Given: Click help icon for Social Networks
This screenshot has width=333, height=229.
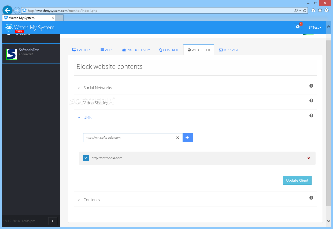Looking at the screenshot, I should point(311,86).
